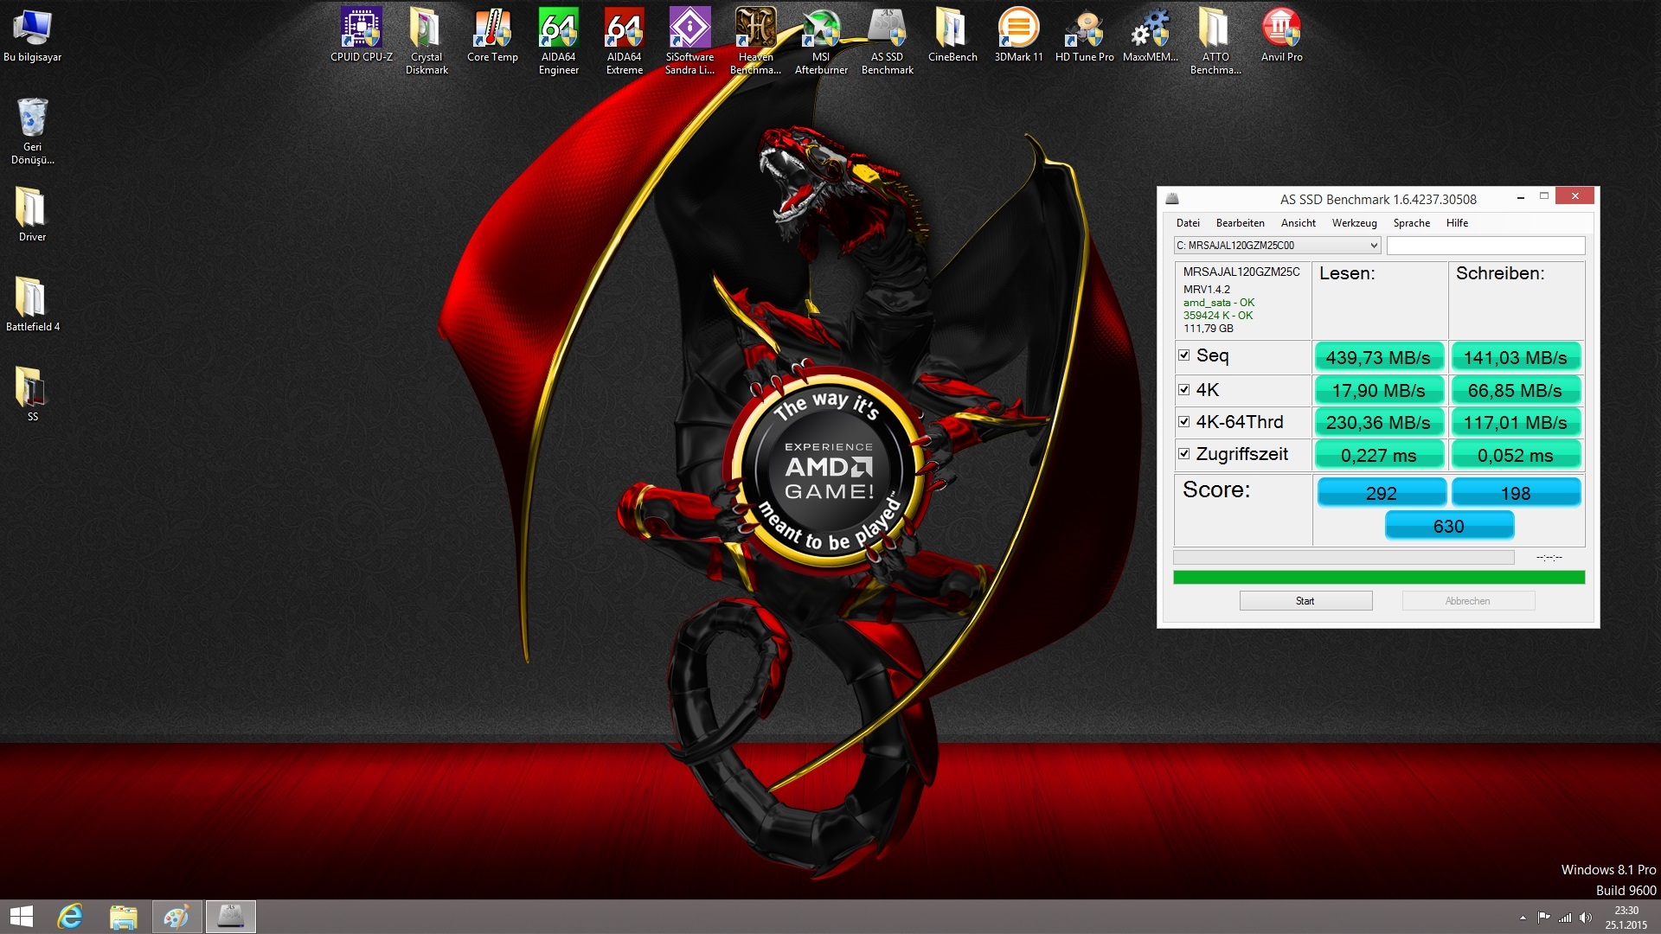Launch Anvil Pro shortcut

tap(1281, 36)
